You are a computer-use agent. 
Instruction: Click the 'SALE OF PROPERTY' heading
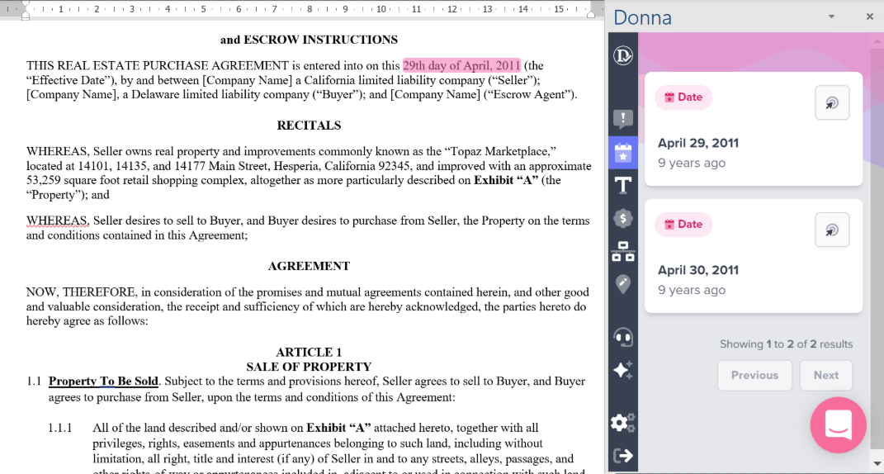[x=309, y=367]
